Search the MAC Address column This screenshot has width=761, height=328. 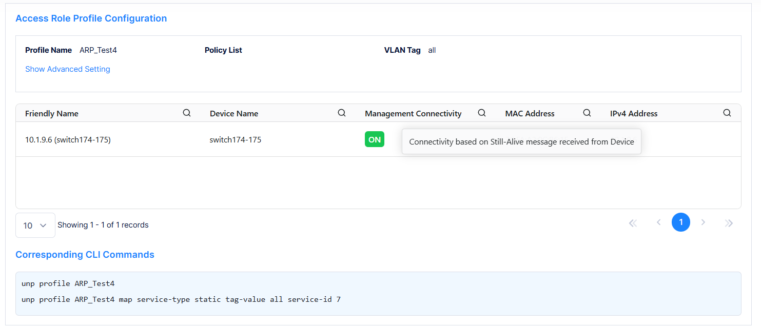pyautogui.click(x=587, y=112)
